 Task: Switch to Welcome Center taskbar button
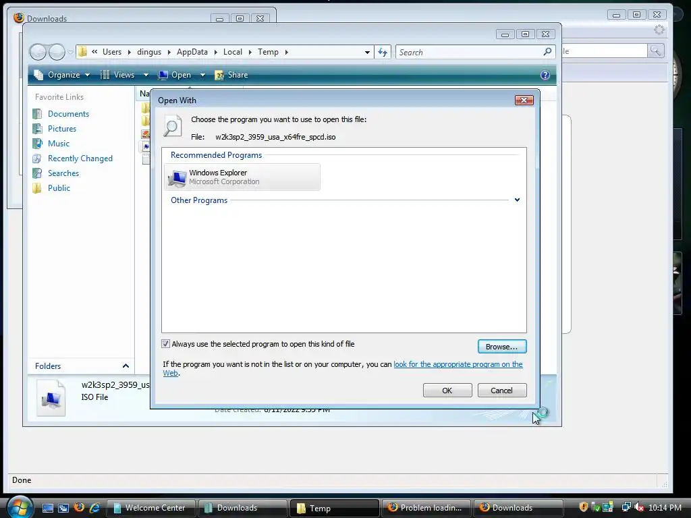(x=150, y=508)
